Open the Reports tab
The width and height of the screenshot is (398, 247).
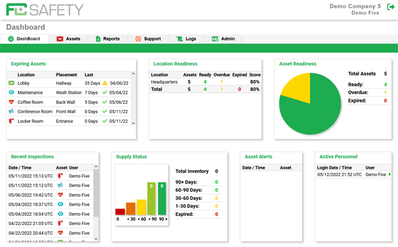click(108, 39)
